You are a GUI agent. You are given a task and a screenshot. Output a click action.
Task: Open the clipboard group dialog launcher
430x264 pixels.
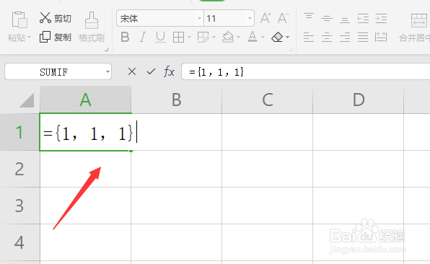coord(106,50)
